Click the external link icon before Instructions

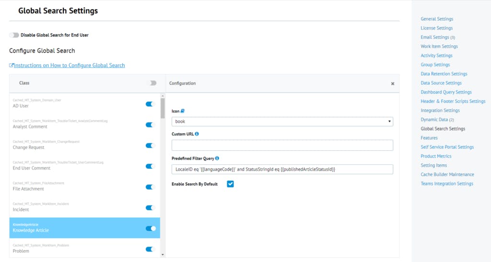pyautogui.click(x=12, y=66)
